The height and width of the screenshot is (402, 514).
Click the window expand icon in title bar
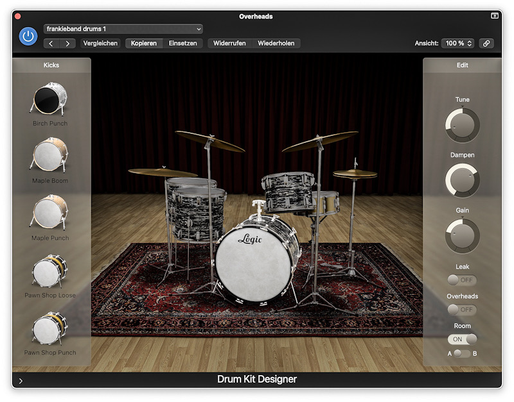tap(495, 15)
